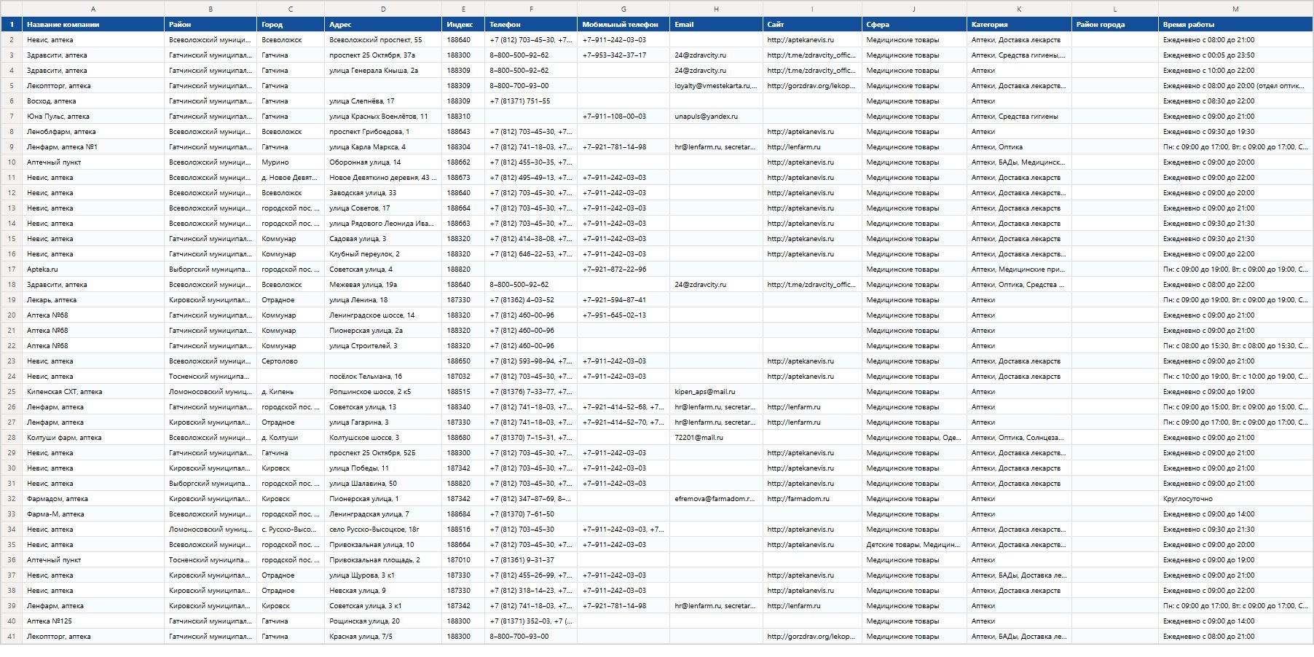Click address "Заводская улица, 33"

coord(383,193)
